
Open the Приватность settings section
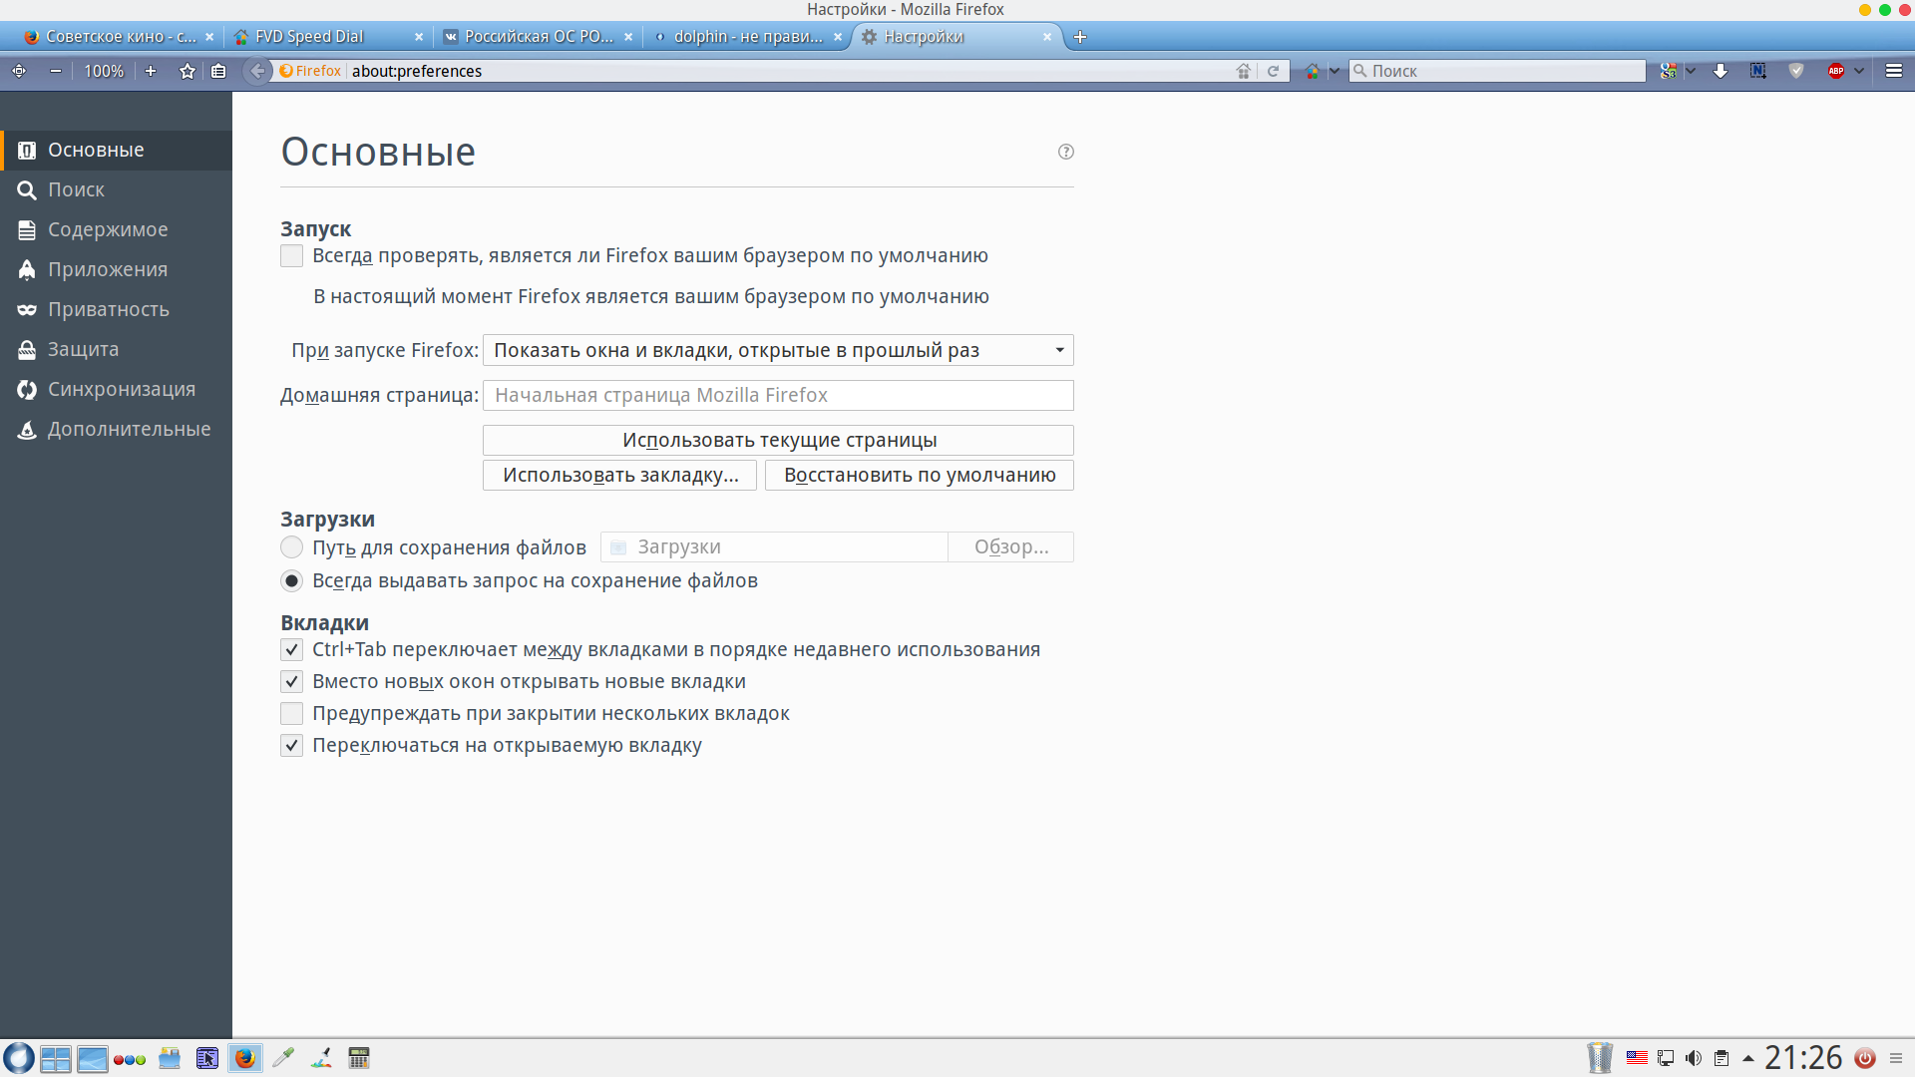point(108,309)
